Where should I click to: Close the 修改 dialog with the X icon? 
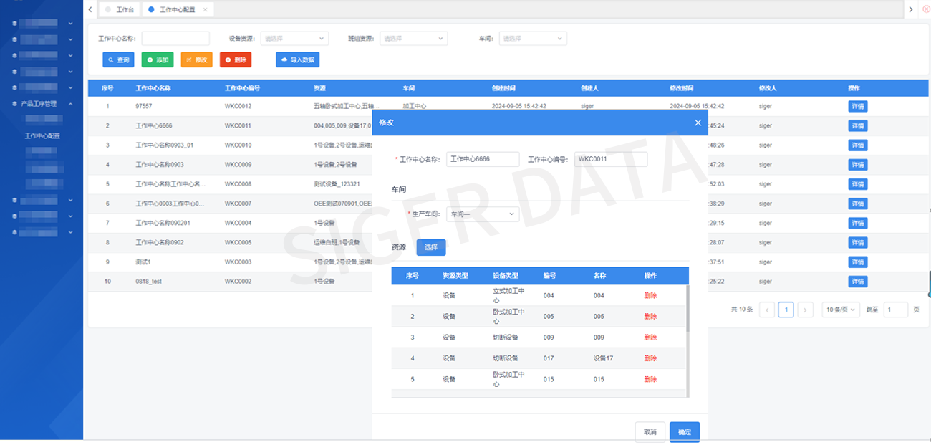click(698, 123)
